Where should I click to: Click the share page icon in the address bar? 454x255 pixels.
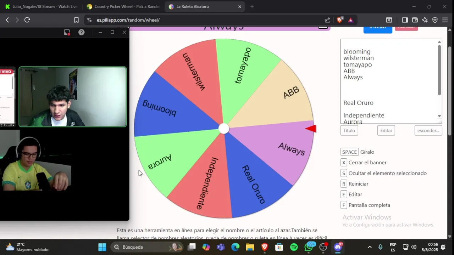click(327, 20)
